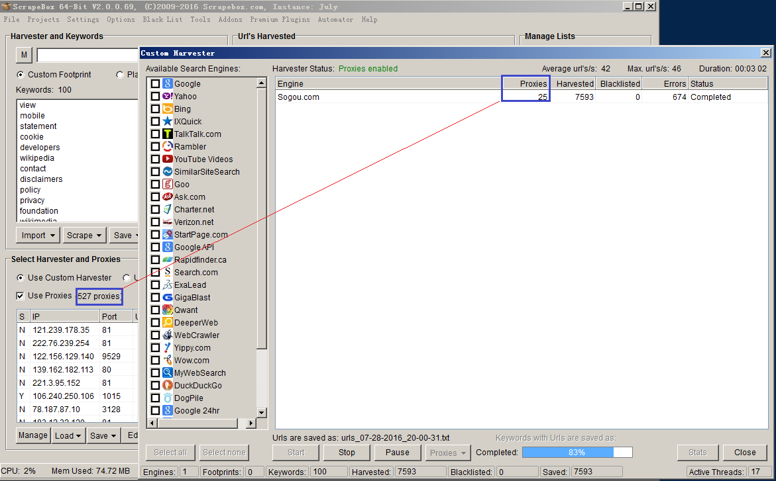Click the Google search engine icon
This screenshot has height=481, width=776.
pyautogui.click(x=168, y=83)
